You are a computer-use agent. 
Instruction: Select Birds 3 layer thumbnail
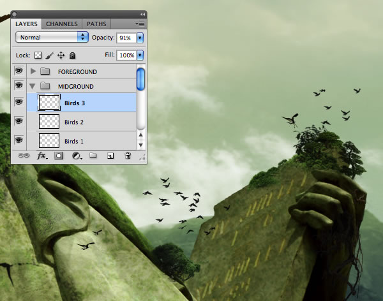(x=49, y=102)
